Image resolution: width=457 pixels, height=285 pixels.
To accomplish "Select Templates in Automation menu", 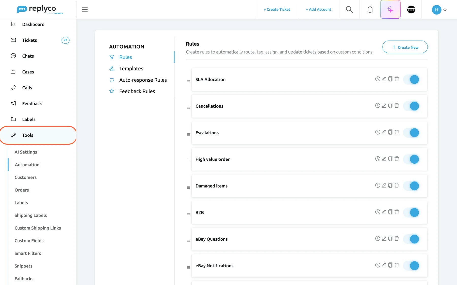I will pyautogui.click(x=131, y=69).
